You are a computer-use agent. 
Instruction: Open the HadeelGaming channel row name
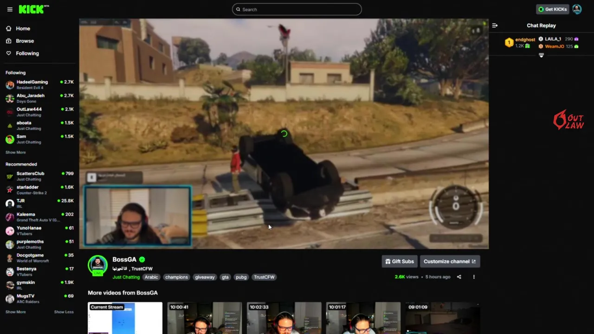click(x=32, y=82)
